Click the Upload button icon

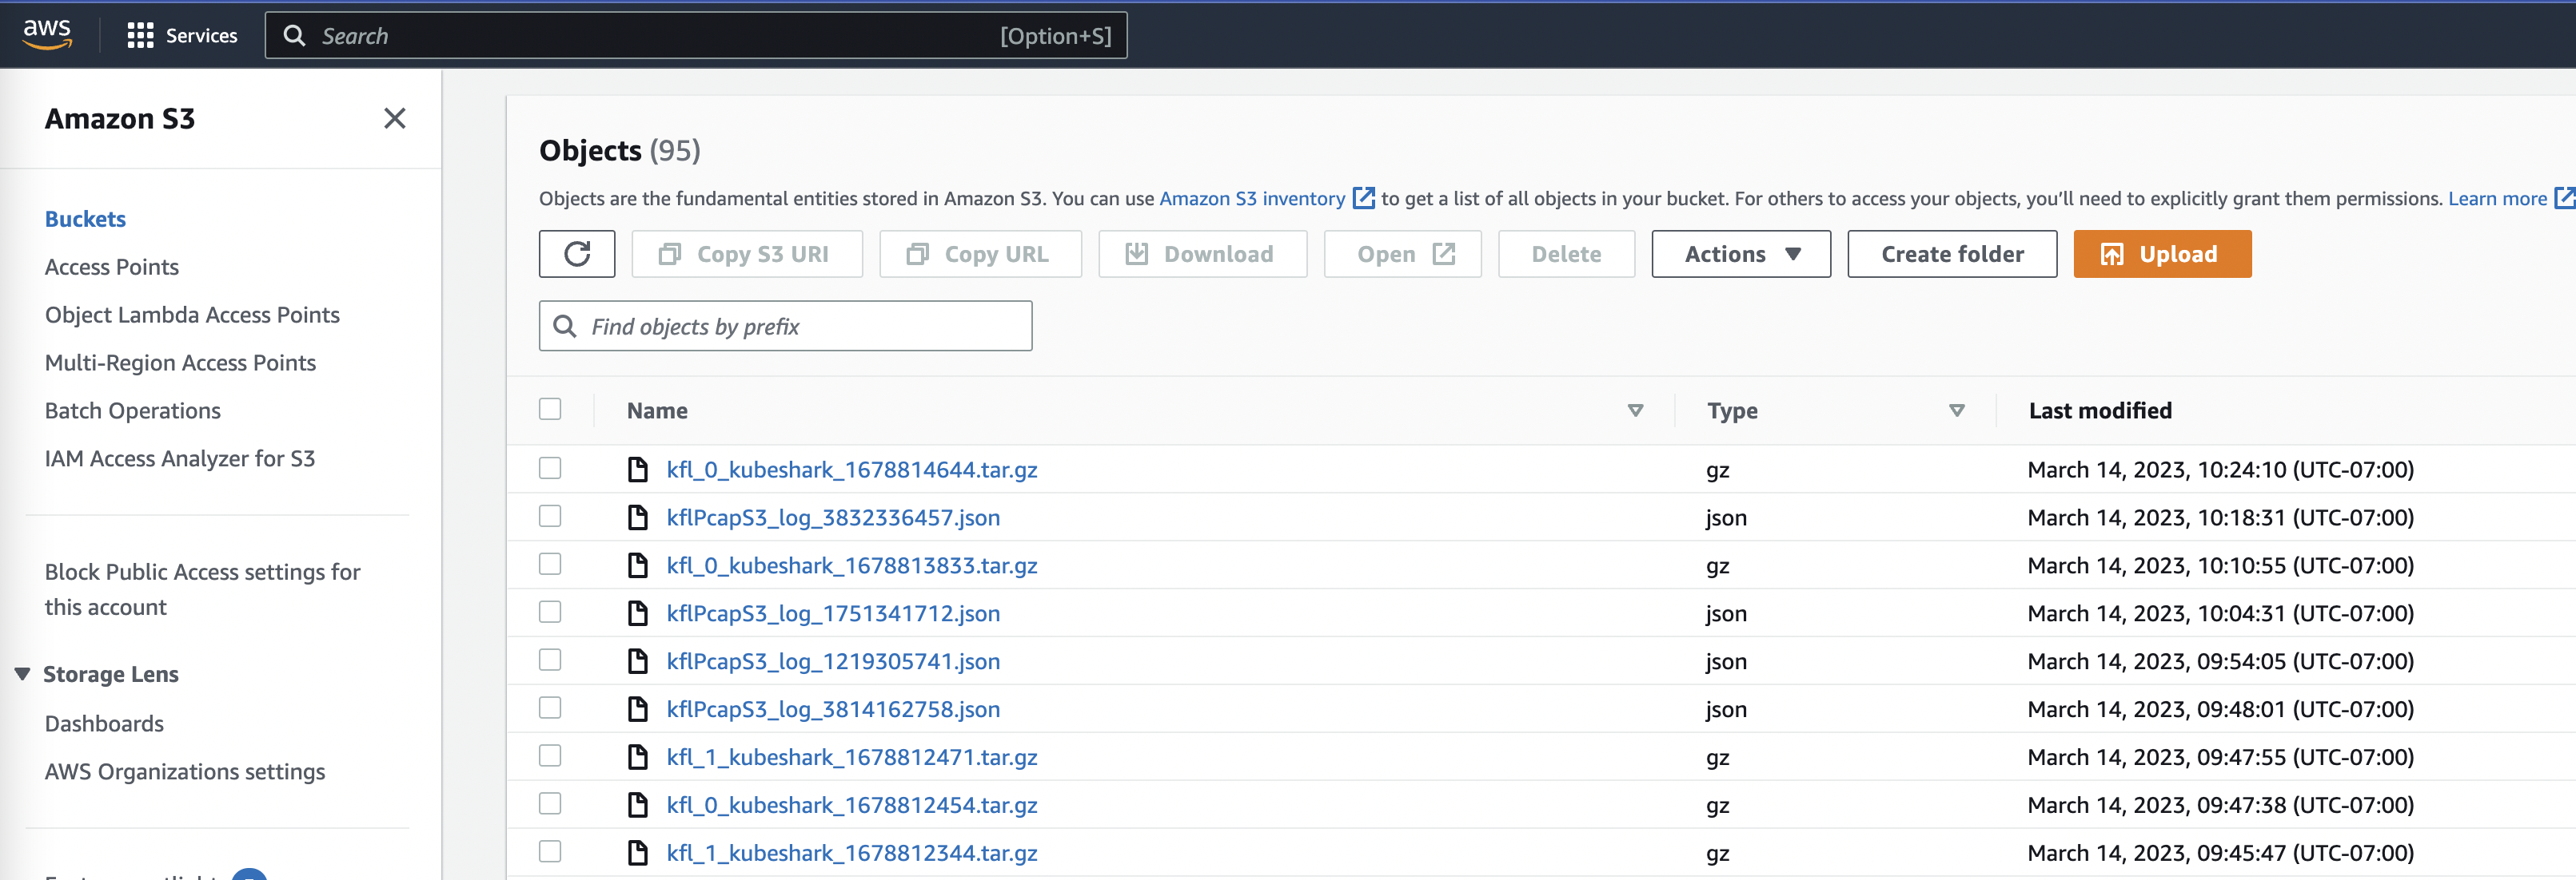(2111, 255)
